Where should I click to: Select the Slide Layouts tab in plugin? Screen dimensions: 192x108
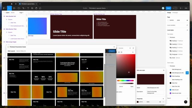tap(11, 51)
